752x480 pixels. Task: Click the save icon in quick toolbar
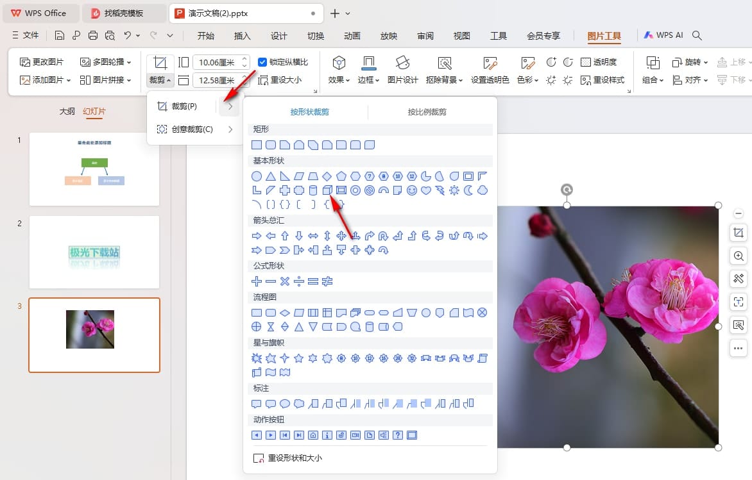[60, 35]
